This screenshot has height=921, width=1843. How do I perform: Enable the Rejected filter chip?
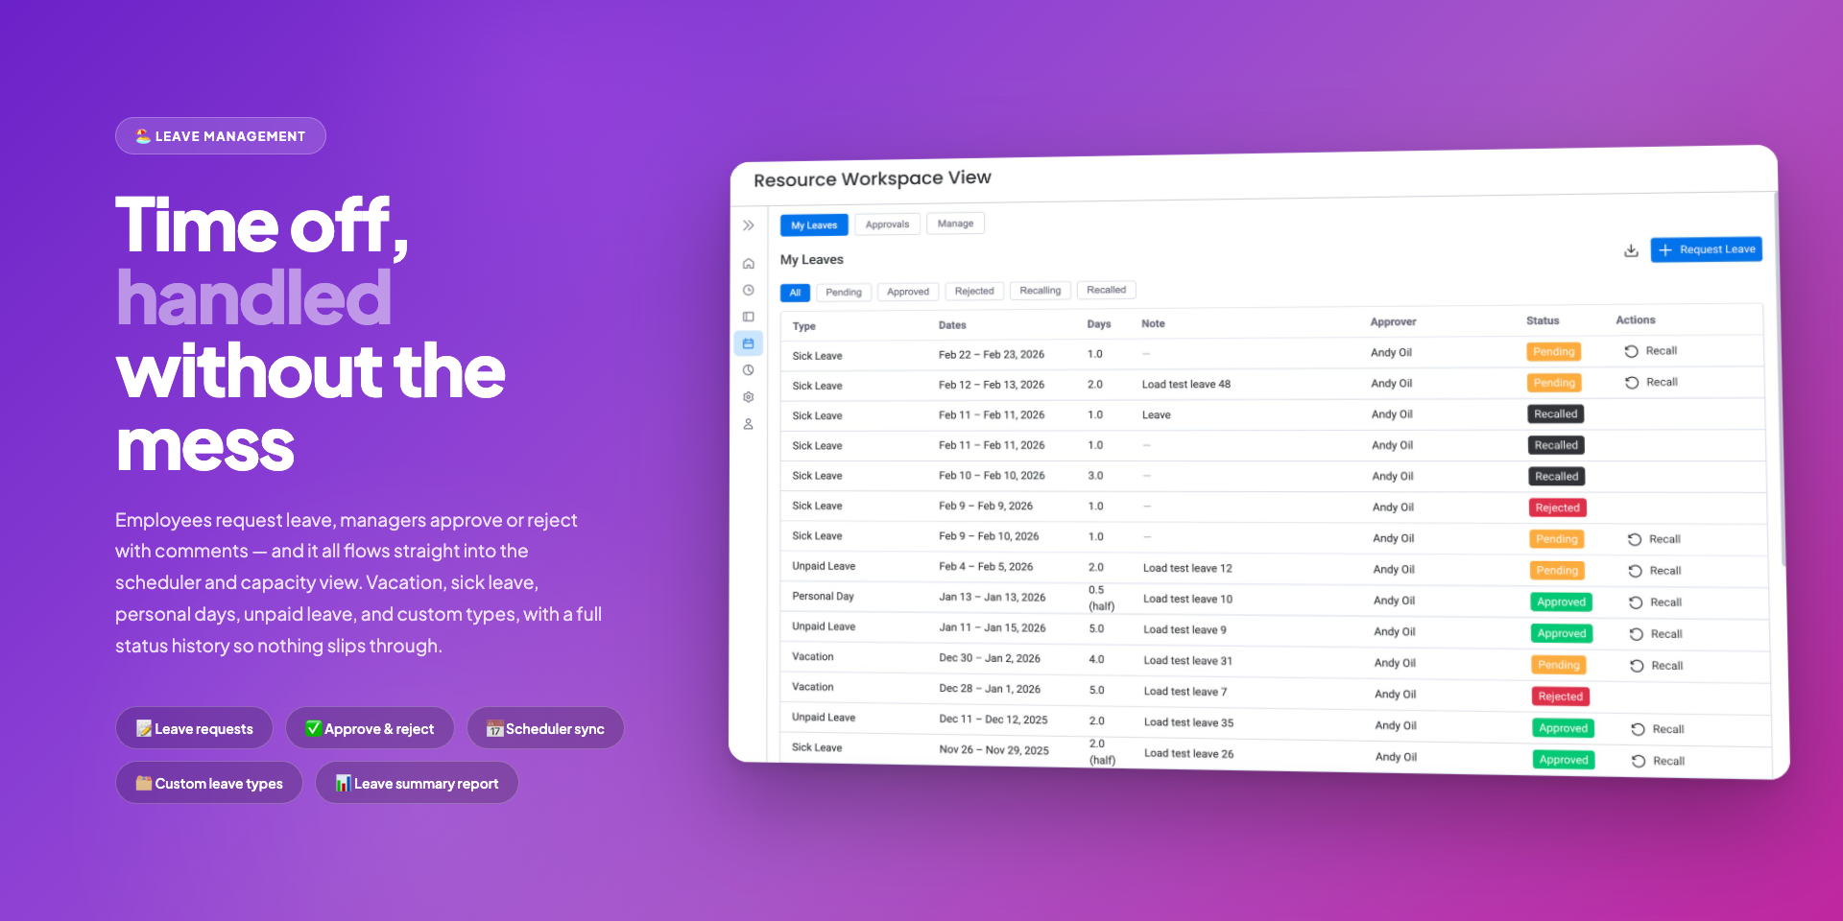974,290
